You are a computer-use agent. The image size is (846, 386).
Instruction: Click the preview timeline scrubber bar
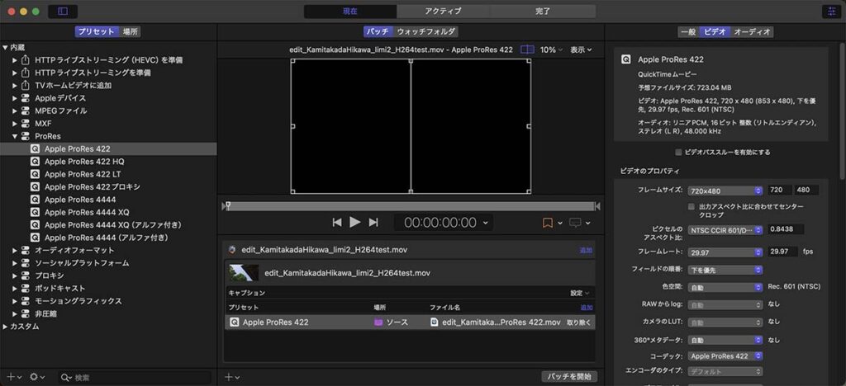pyautogui.click(x=410, y=206)
